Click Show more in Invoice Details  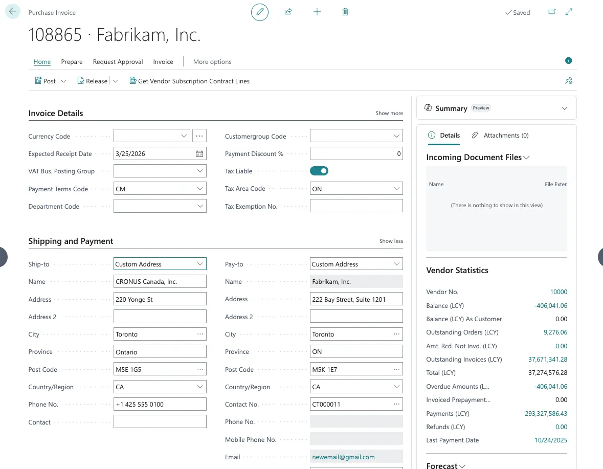pyautogui.click(x=389, y=113)
